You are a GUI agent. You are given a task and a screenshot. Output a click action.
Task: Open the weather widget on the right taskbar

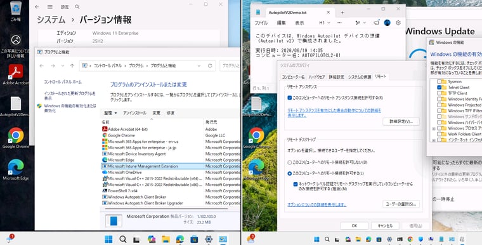[x=251, y=239]
